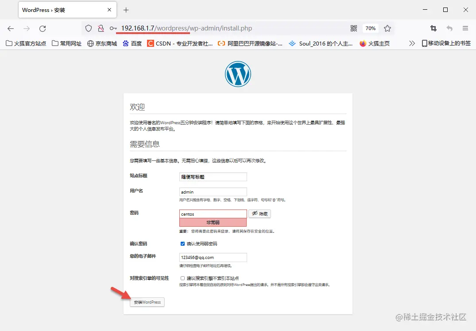
Task: Enable 建议搜索引擎不索引本站点 option
Action: click(x=182, y=278)
